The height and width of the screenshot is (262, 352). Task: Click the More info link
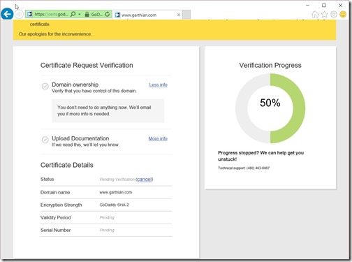(158, 138)
